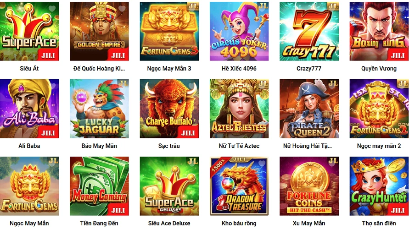Open the Ali Baba game tile

(29, 109)
